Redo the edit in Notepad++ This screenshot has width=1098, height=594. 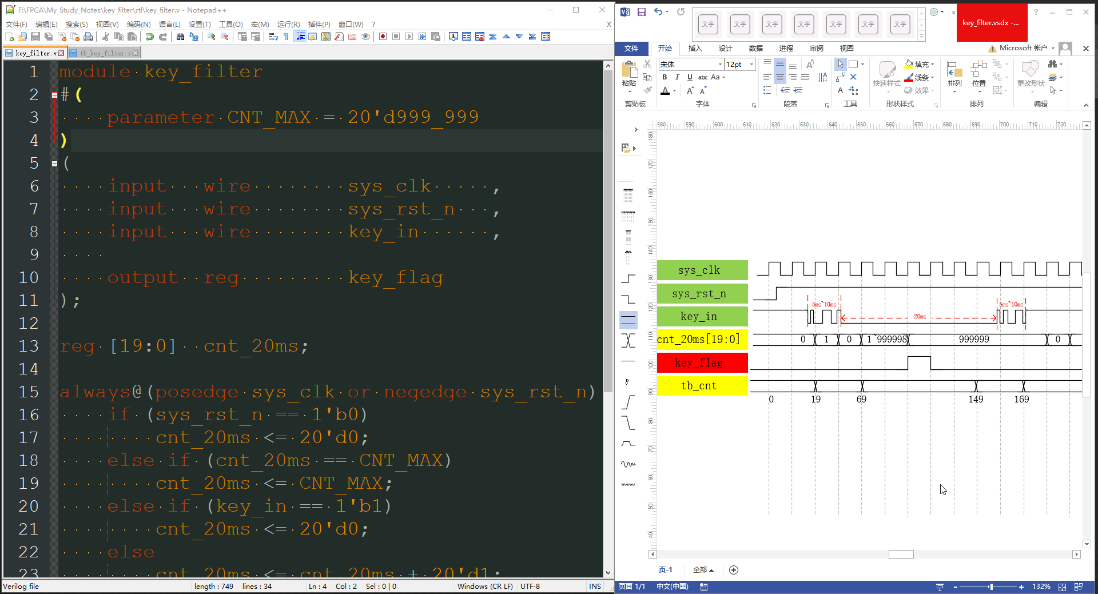[163, 37]
